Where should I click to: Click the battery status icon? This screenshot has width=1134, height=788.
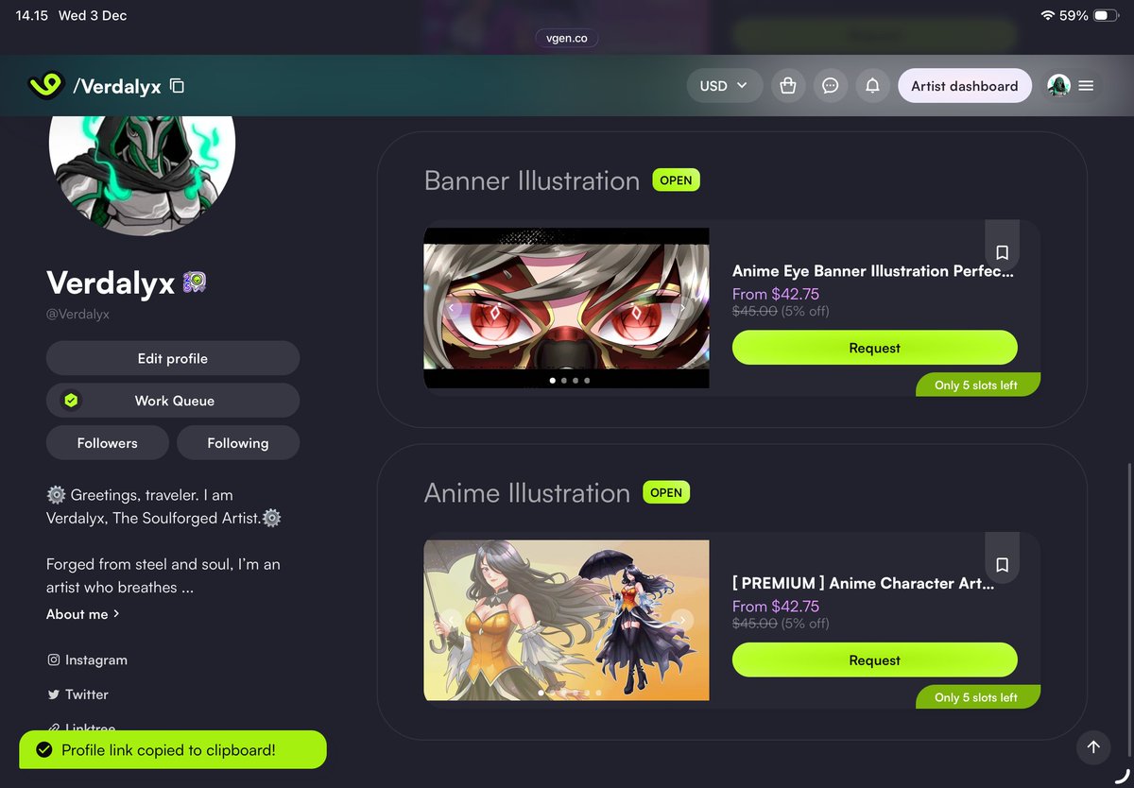click(x=1107, y=15)
